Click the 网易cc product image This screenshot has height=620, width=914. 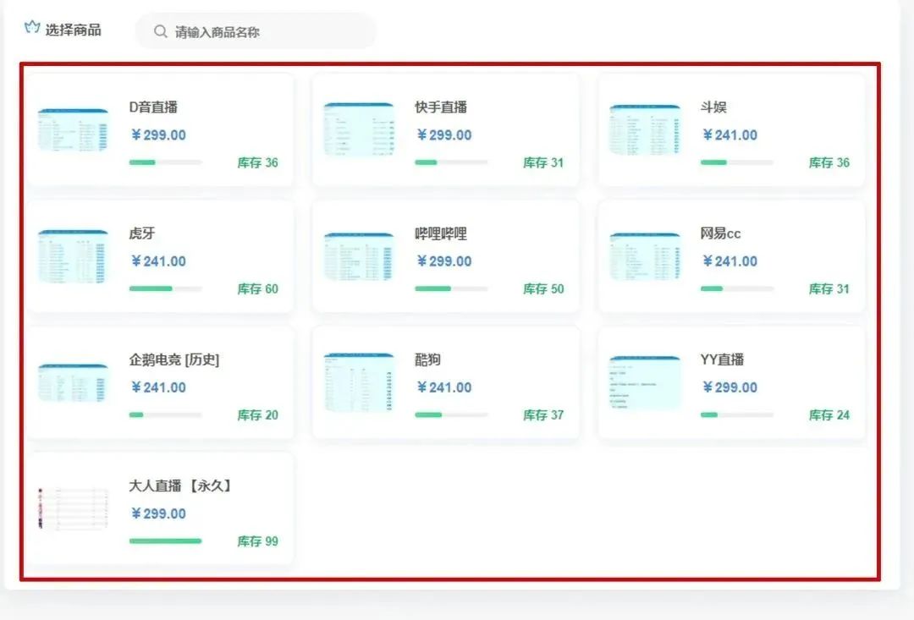tap(643, 257)
